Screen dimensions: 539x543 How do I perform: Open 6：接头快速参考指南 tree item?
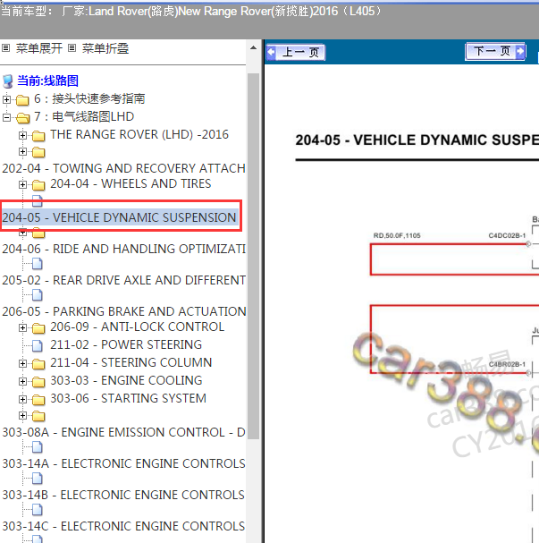pos(89,99)
